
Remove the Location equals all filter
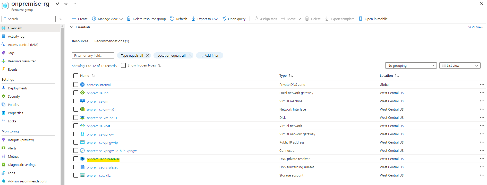tap(190, 55)
